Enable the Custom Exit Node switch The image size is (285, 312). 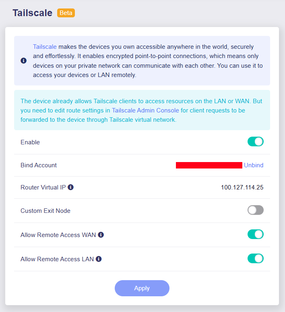[x=255, y=210]
